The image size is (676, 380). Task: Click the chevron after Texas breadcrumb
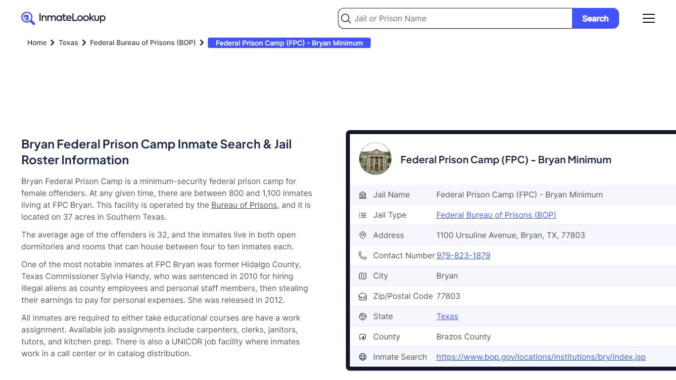pos(84,43)
